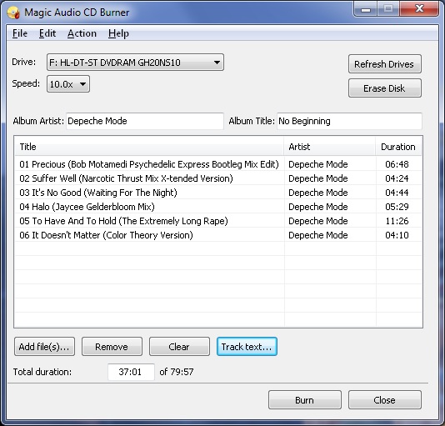Sort by the Artist column header
445x426 pixels.
coord(330,147)
